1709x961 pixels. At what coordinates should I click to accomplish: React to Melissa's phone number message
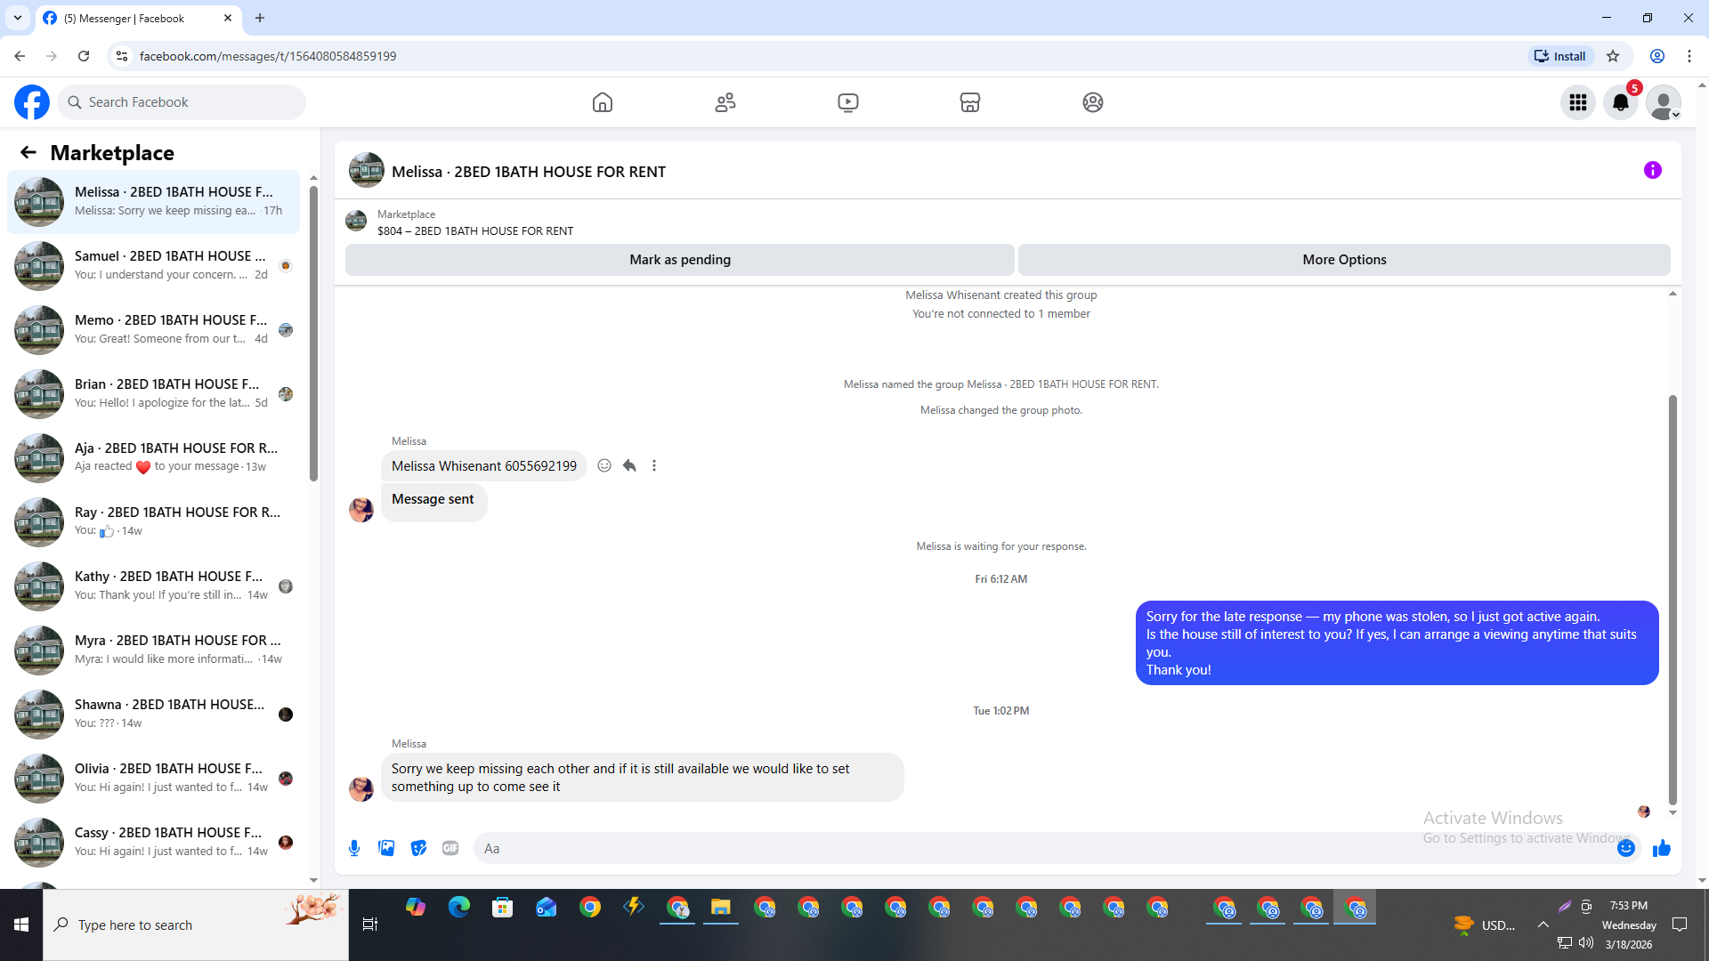point(604,465)
